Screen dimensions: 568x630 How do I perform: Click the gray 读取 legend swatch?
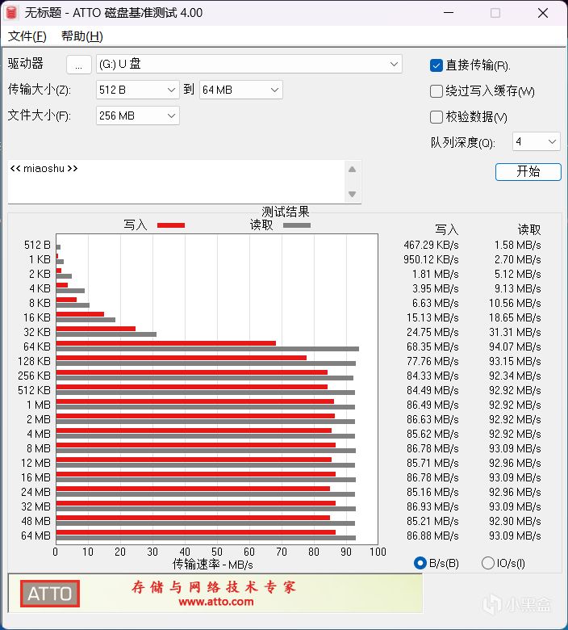click(x=297, y=225)
